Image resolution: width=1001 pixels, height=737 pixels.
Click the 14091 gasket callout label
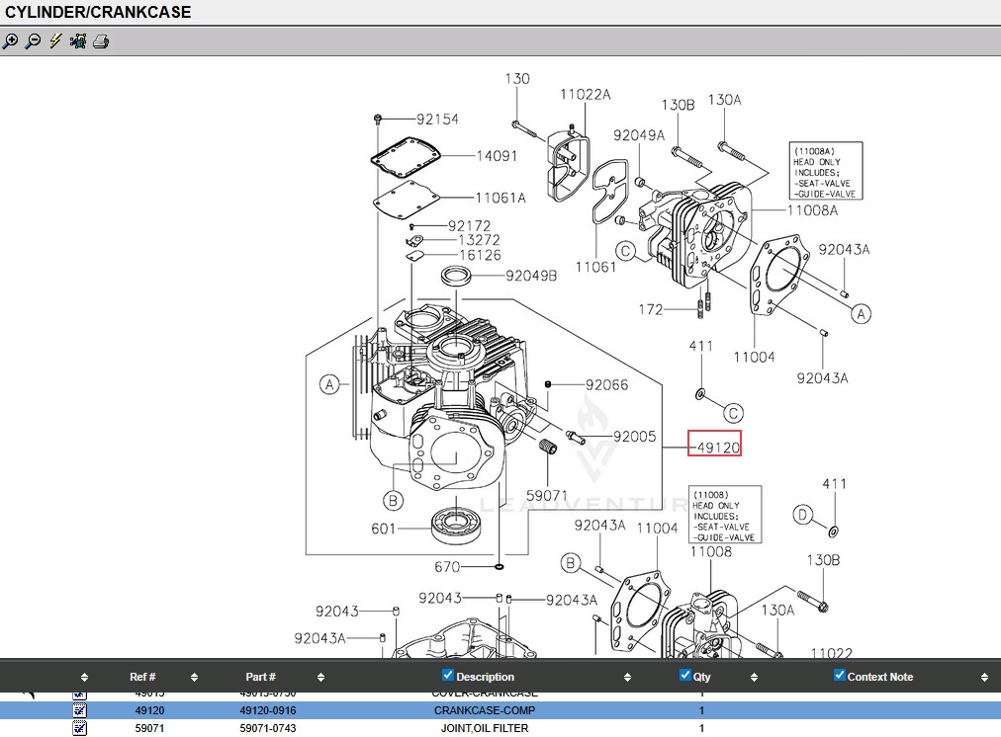[x=497, y=156]
